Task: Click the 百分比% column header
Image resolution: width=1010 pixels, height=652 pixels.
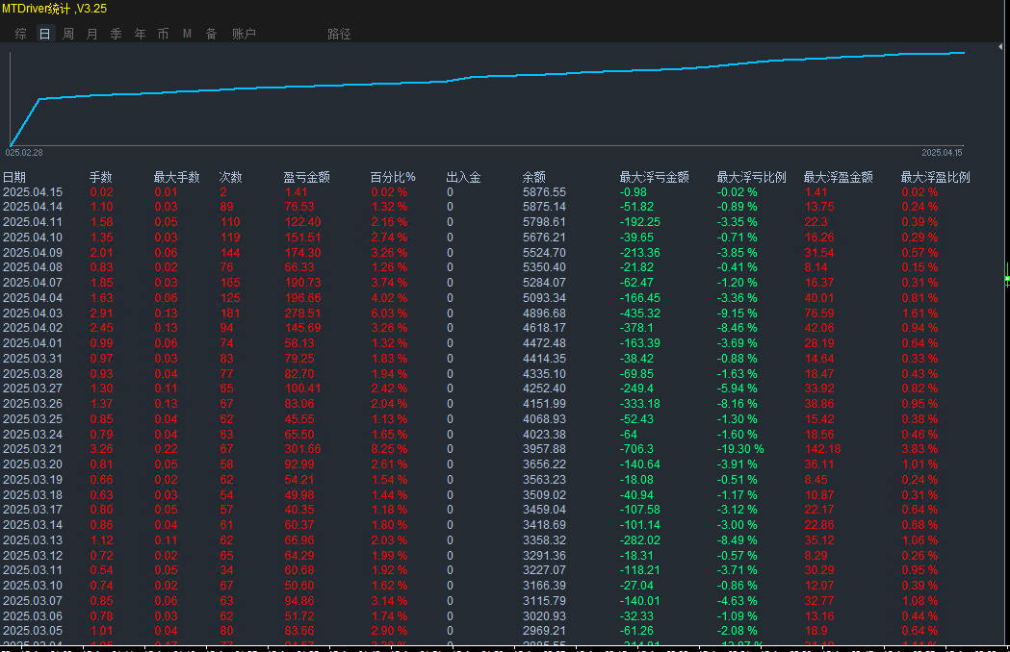Action: [393, 177]
